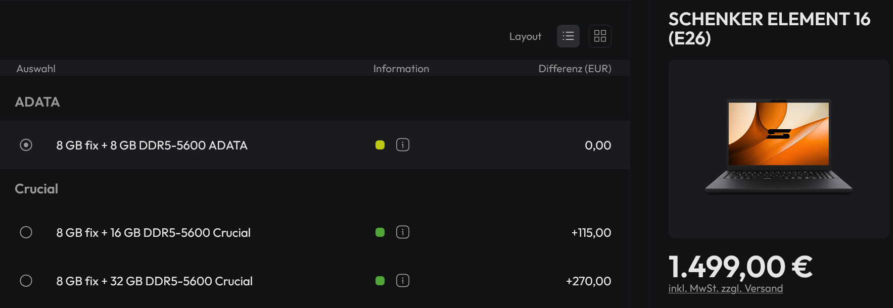893x308 pixels.
Task: Click the Crucial group heading
Action: [36, 189]
